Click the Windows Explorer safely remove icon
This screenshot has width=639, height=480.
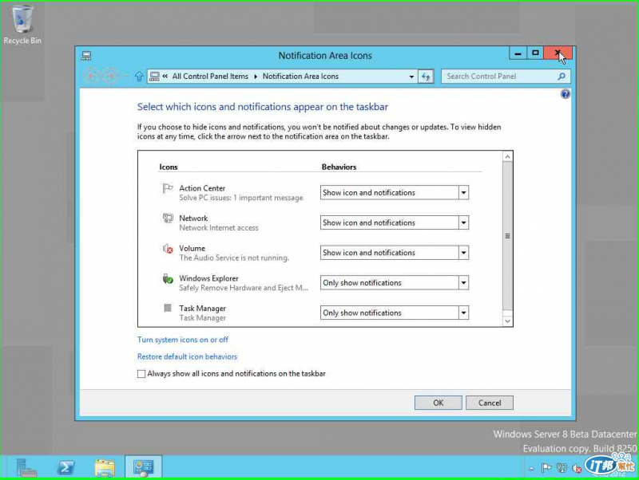168,278
